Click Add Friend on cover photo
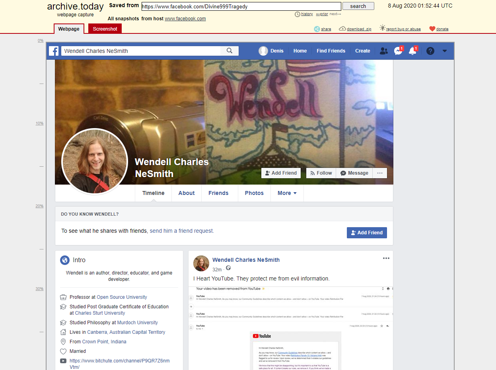This screenshot has height=370, width=496. coord(281,173)
